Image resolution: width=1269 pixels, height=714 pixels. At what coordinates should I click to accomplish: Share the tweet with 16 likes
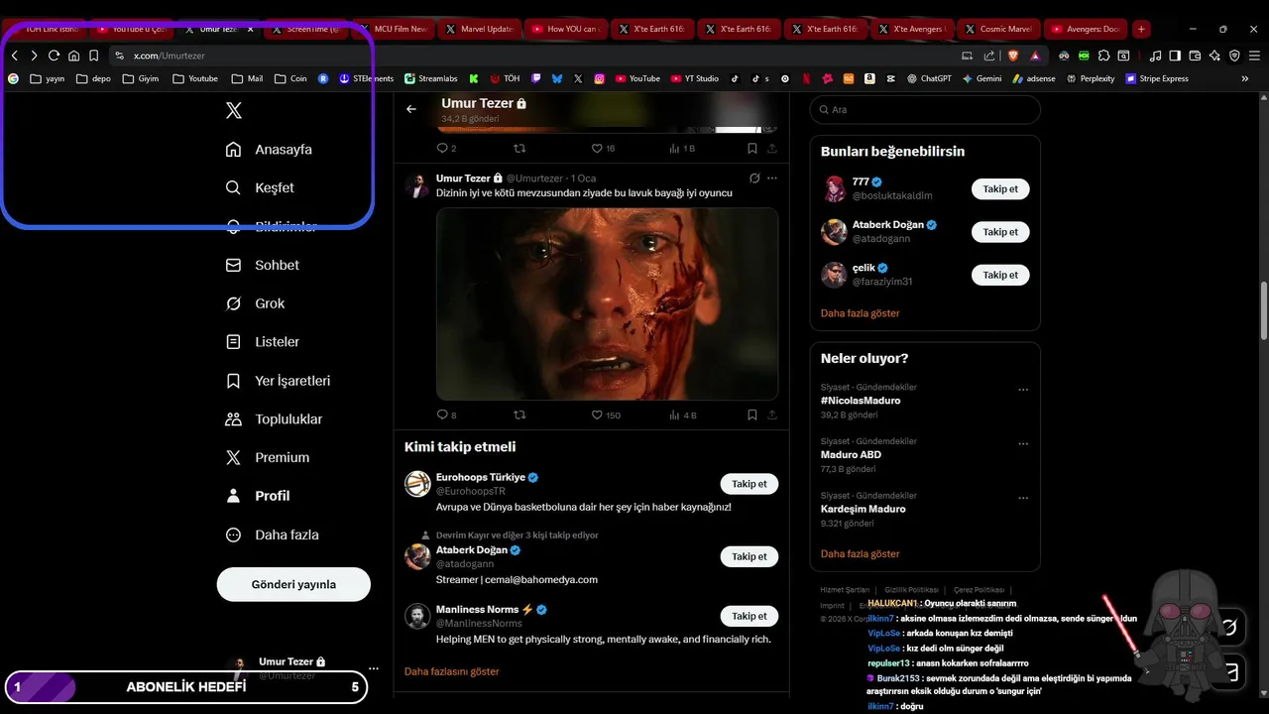pos(772,148)
